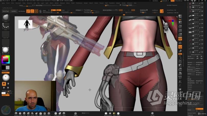The image size is (207, 116).
Task: Expand the Boolean section
Action: (x=190, y=85)
